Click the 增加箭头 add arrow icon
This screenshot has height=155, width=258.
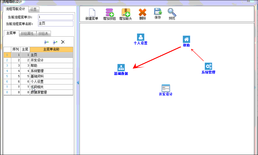click(126, 12)
